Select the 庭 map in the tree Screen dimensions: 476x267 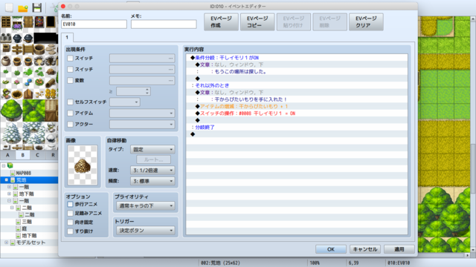point(25,228)
